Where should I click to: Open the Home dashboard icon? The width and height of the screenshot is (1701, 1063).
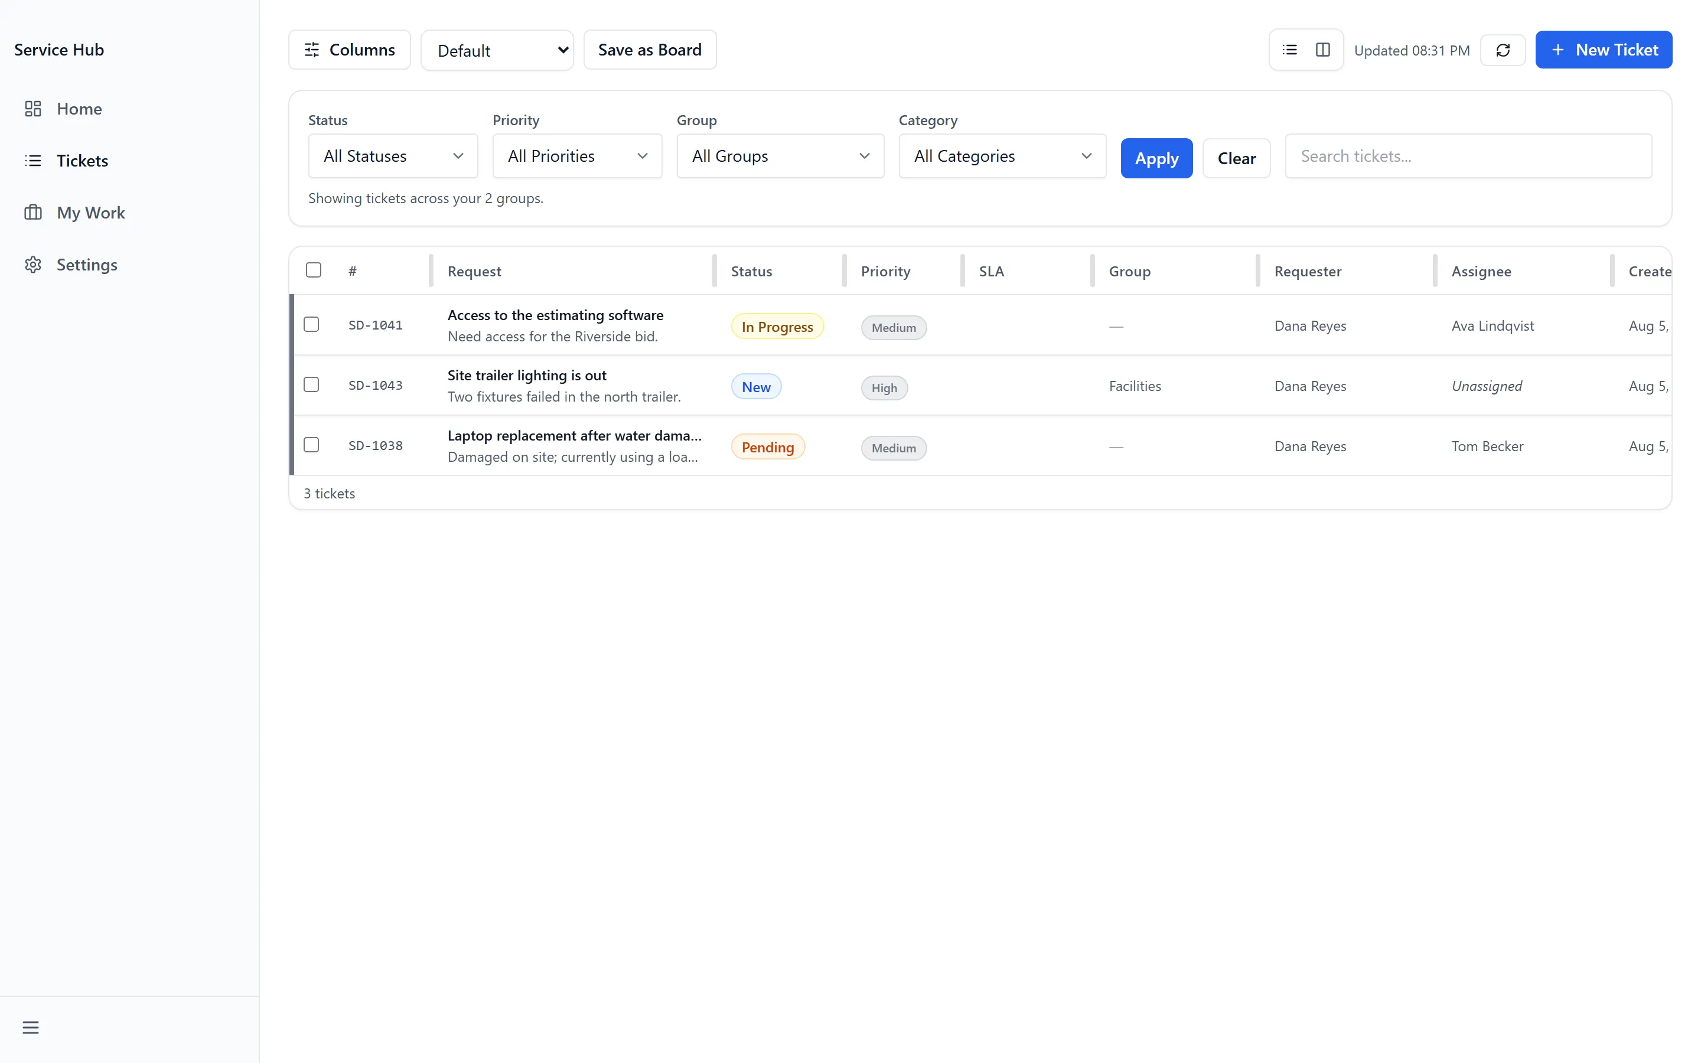point(33,108)
